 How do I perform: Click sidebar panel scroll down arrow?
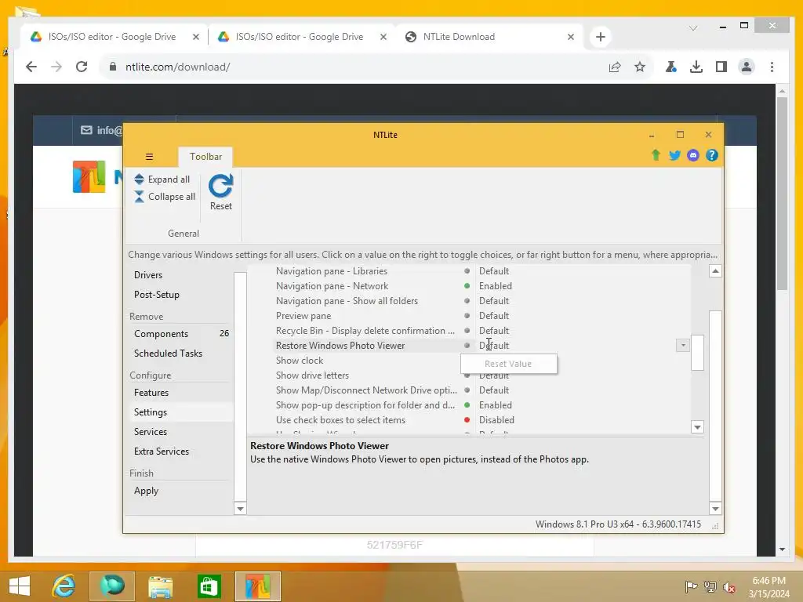point(240,508)
